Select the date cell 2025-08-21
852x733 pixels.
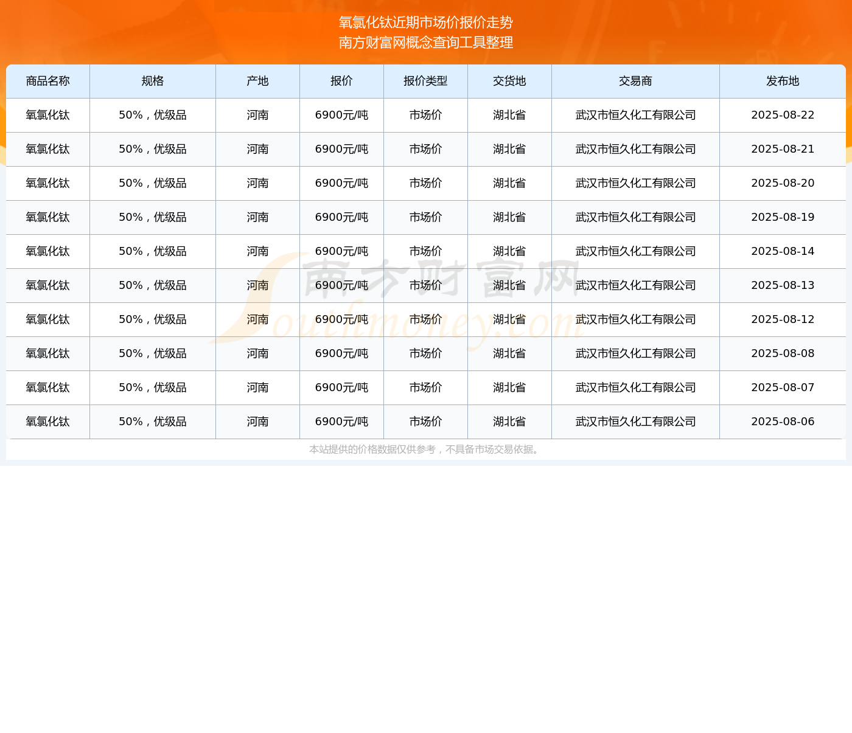pyautogui.click(x=783, y=149)
